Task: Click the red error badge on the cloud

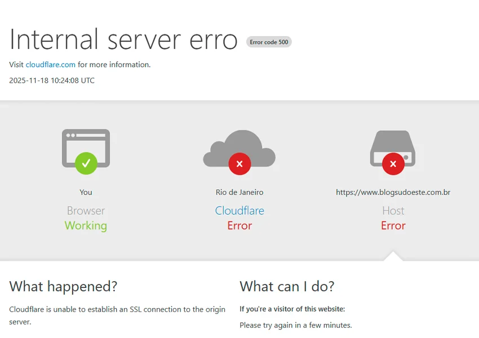Action: pos(239,164)
